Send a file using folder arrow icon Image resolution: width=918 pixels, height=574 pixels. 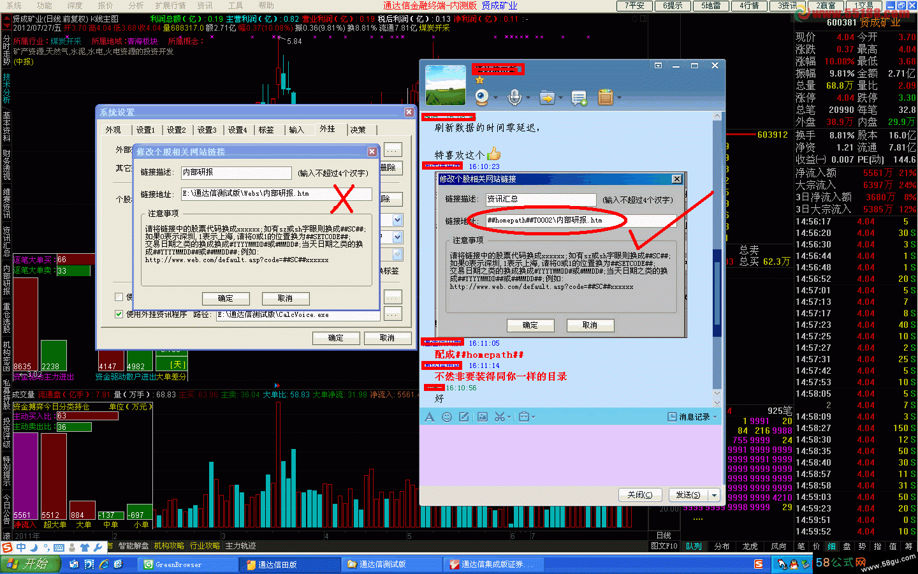(x=546, y=98)
